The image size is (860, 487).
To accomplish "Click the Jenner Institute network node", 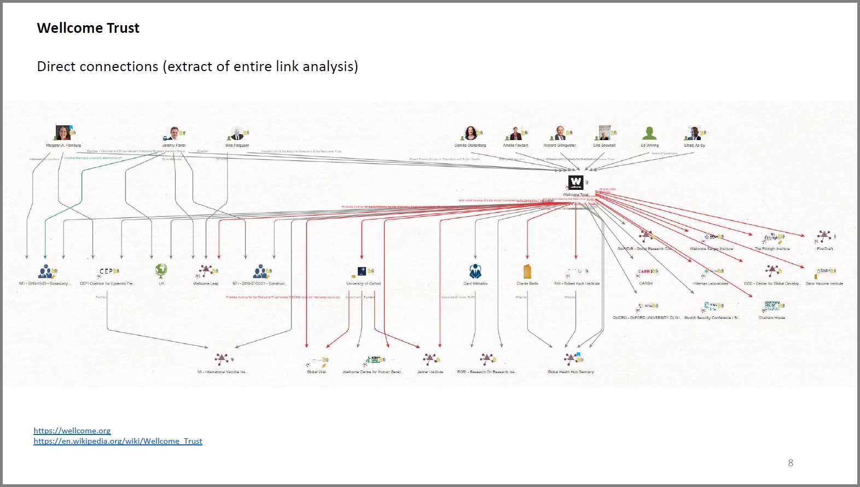I will 430,360.
